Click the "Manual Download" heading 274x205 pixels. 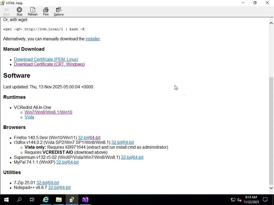[x=24, y=49]
